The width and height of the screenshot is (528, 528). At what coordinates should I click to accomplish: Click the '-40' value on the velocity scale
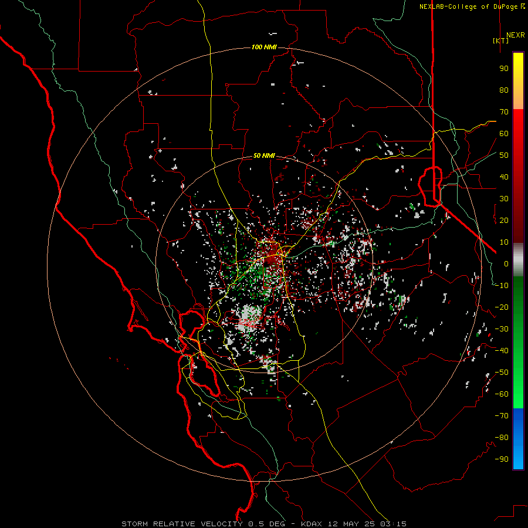(502, 351)
